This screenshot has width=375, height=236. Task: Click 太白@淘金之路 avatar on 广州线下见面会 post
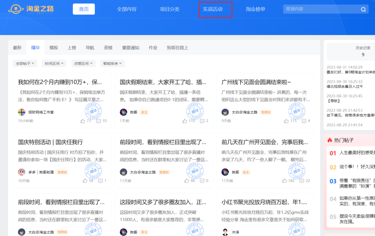pos(225,112)
